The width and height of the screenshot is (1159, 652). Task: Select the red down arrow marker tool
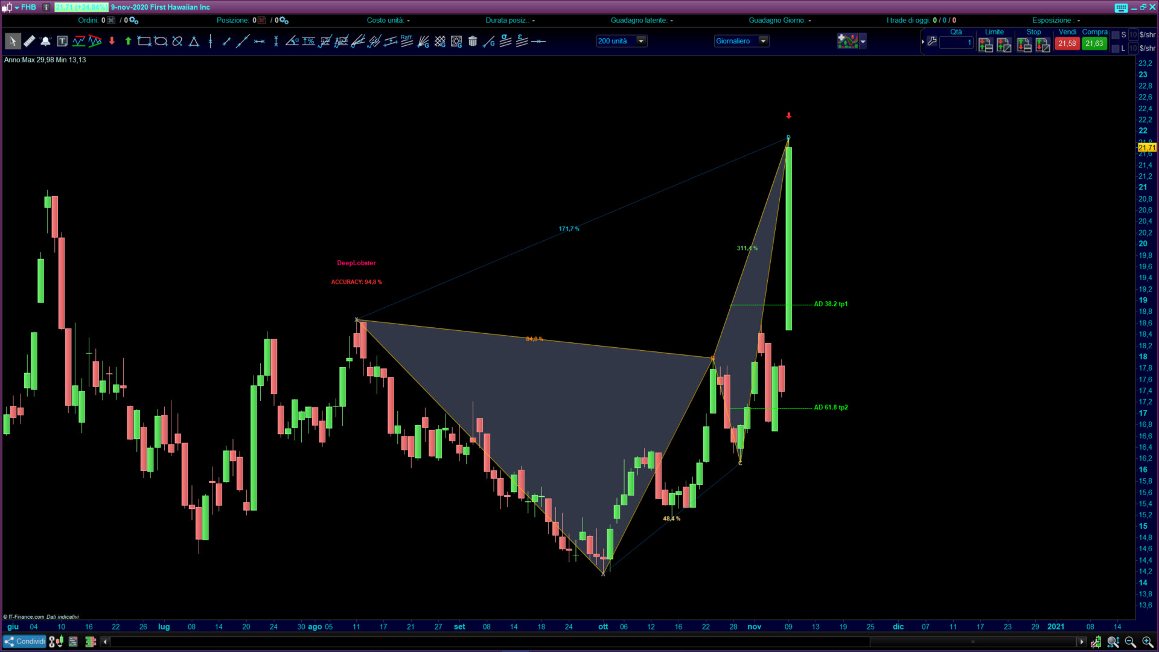[x=112, y=42]
